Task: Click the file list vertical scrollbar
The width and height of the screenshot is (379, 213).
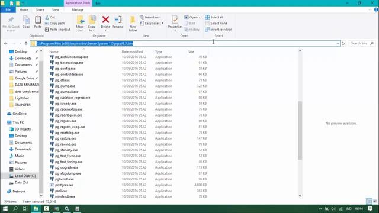Action: coord(300,130)
